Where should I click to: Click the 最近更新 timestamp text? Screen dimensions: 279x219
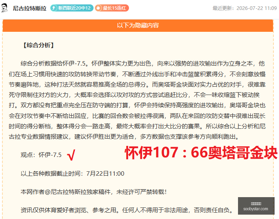(245, 8)
